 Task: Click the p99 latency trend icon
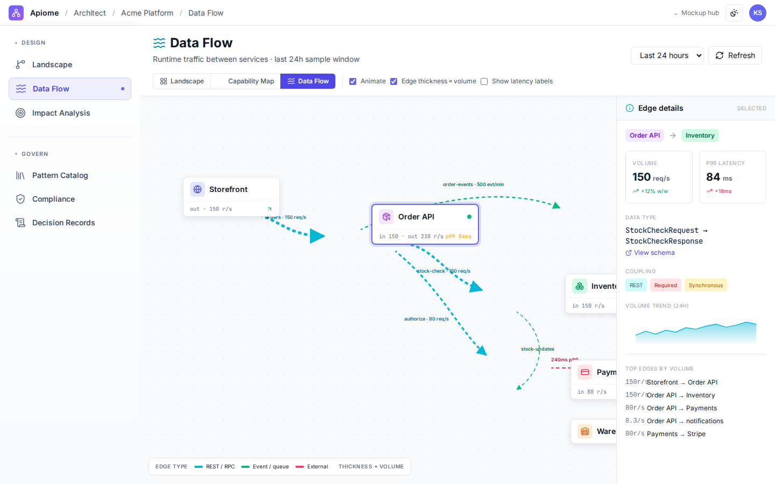709,191
